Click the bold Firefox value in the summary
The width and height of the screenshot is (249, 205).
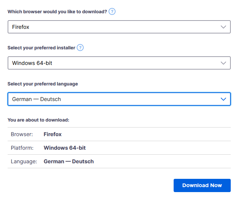tap(52, 134)
